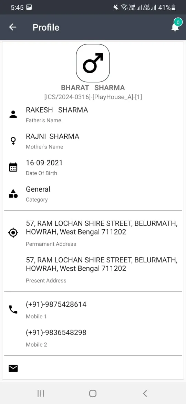This screenshot has height=404, width=186.
Task: Tap the envelope email icon
Action: coord(13,369)
